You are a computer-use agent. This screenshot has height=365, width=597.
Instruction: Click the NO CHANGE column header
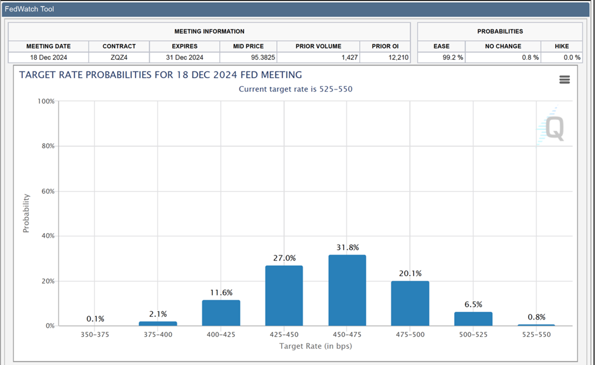[503, 47]
